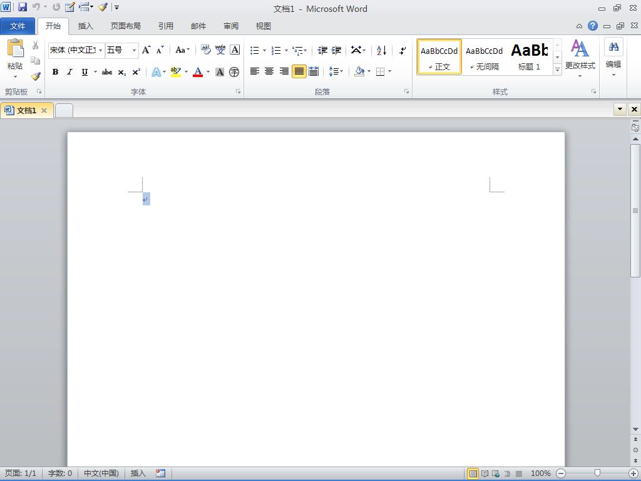The height and width of the screenshot is (481, 641).
Task: Center the paragraph text
Action: [x=269, y=71]
